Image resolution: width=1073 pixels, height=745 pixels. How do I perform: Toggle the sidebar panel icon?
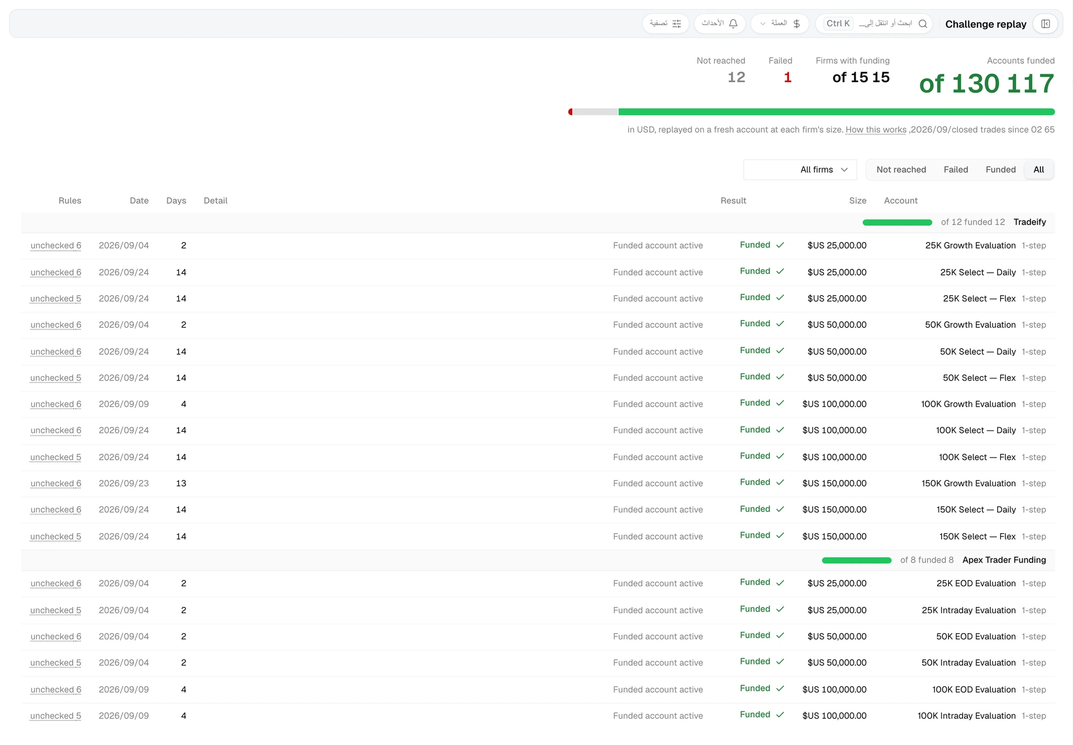(x=1045, y=24)
